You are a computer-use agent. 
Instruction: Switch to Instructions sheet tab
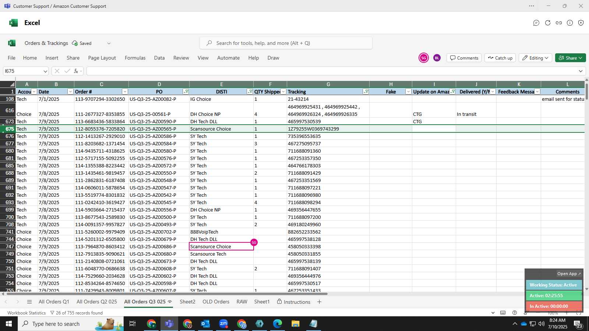(x=293, y=302)
